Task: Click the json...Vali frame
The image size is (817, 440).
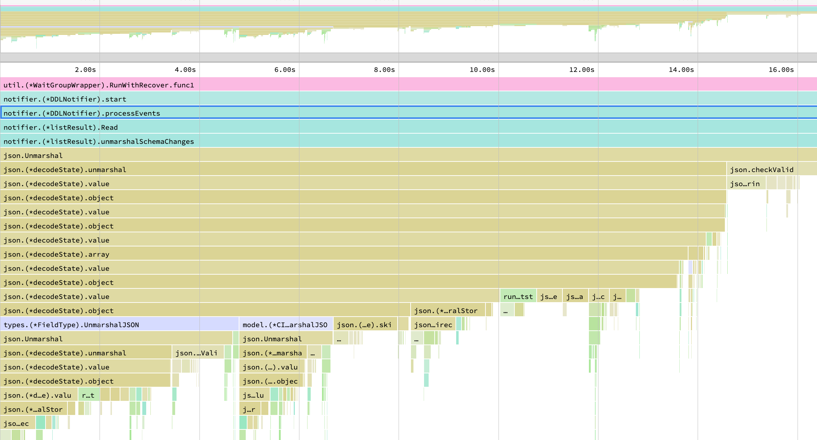Action: click(x=197, y=353)
